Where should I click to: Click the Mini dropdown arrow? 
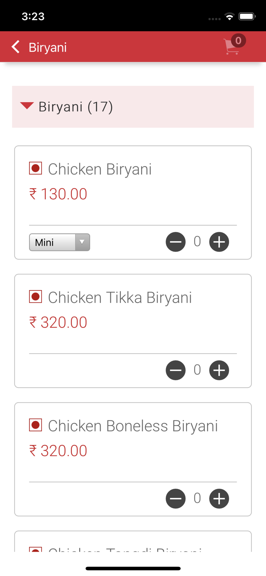click(x=82, y=242)
